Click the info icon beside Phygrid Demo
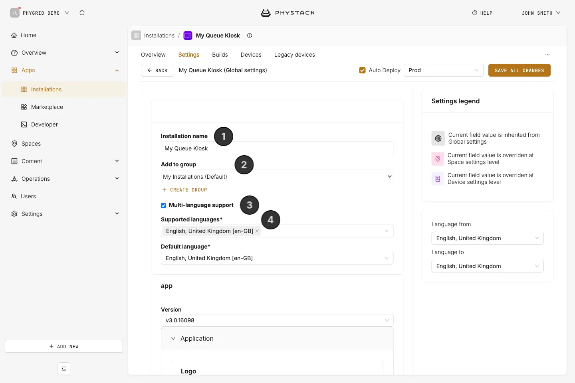This screenshot has height=383, width=575. 82,13
